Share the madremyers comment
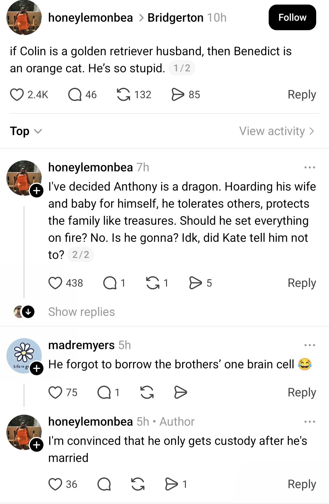This screenshot has width=329, height=504. click(180, 392)
